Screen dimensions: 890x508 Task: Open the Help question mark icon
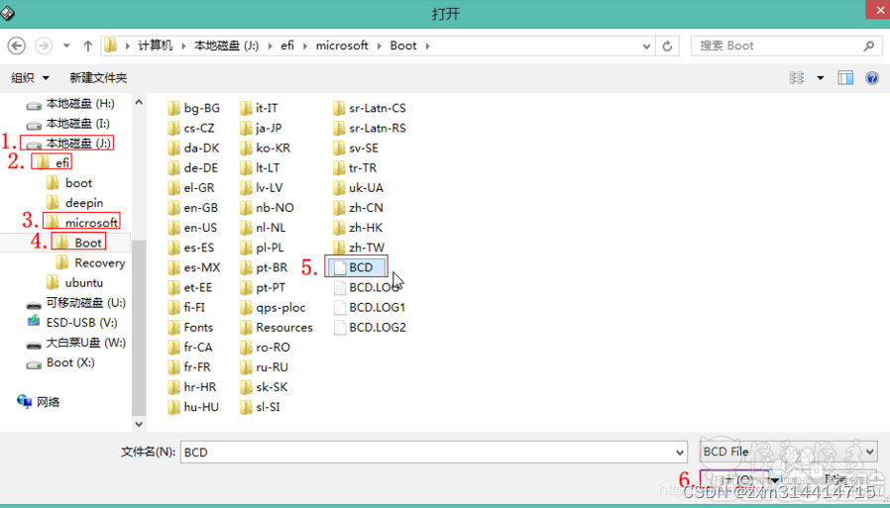872,78
